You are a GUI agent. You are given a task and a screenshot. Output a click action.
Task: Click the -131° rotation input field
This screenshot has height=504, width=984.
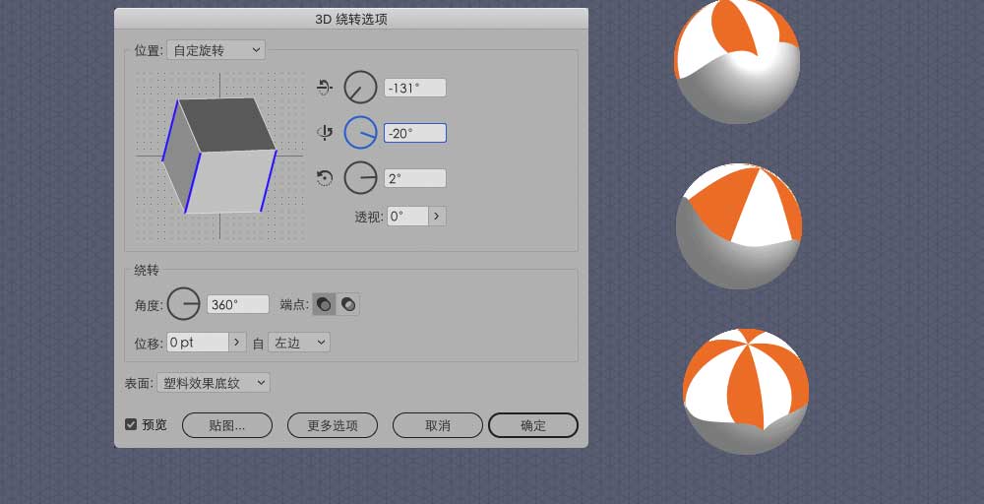[415, 88]
